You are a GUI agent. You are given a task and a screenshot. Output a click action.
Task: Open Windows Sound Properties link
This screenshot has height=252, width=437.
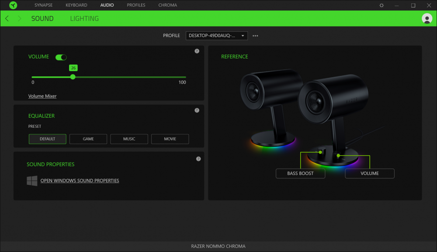tap(80, 180)
